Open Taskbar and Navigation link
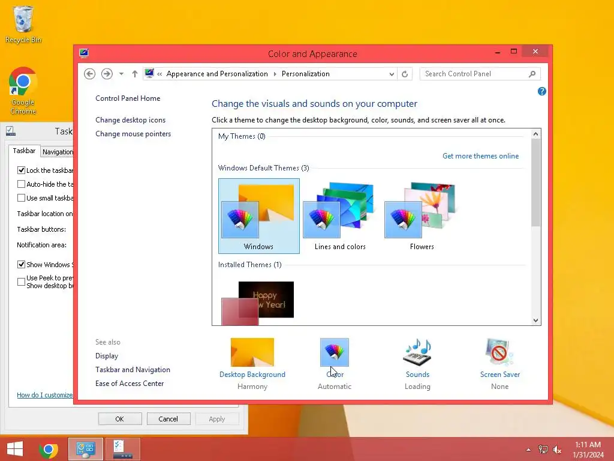 (x=133, y=370)
